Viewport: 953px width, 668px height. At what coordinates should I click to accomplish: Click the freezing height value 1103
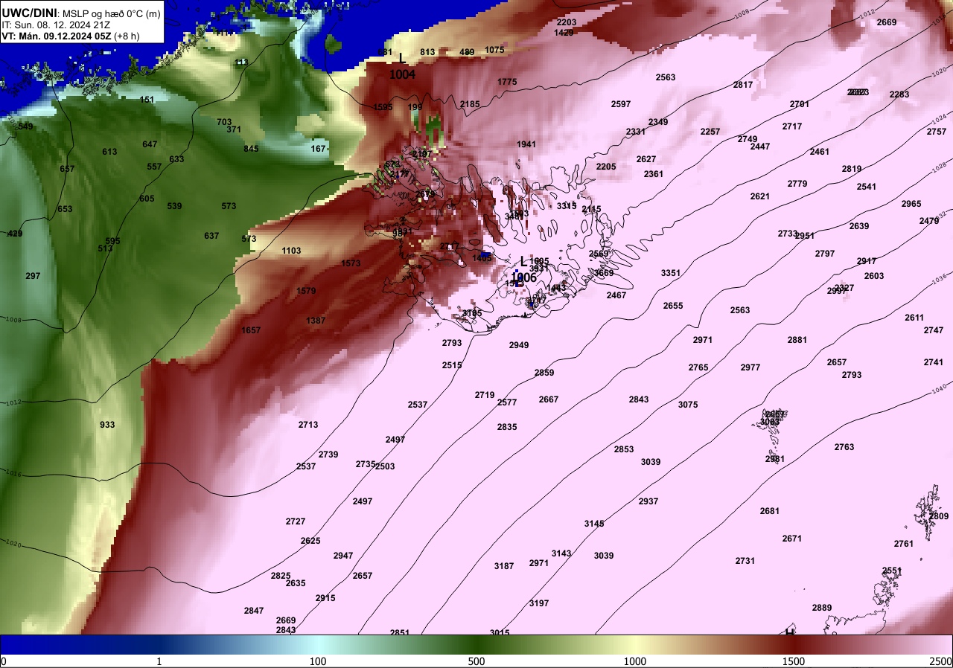coord(291,251)
